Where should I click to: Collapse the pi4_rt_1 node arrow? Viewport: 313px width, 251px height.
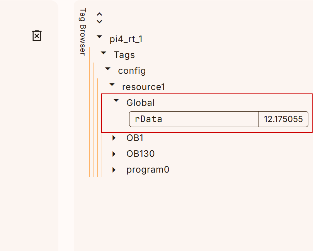tap(99, 37)
